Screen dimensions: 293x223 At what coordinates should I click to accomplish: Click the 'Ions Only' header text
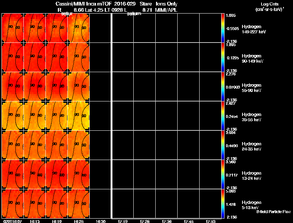(x=167, y=4)
